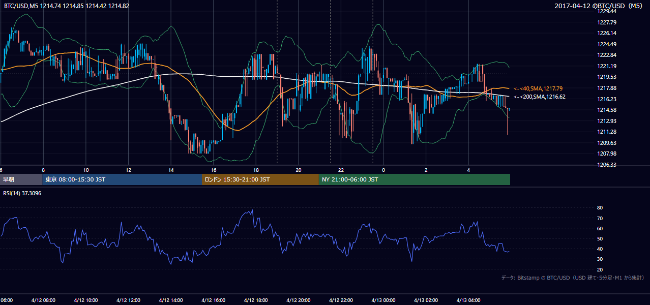Viewport: 650px width, 305px height.
Task: Click hour label 10 on price chart axis
Action: (86, 170)
